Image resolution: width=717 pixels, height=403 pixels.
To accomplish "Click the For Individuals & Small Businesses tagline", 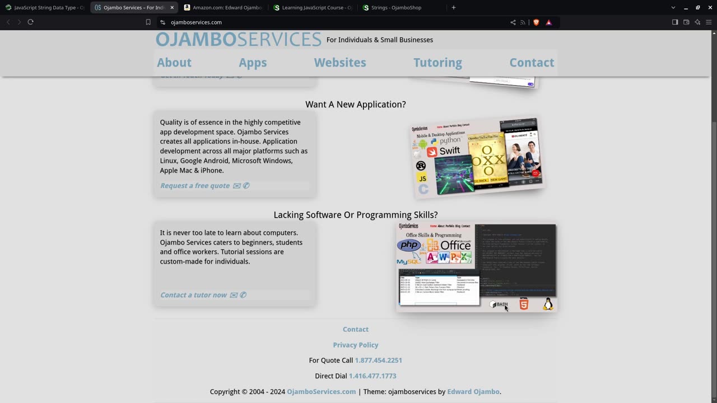I will click(380, 40).
